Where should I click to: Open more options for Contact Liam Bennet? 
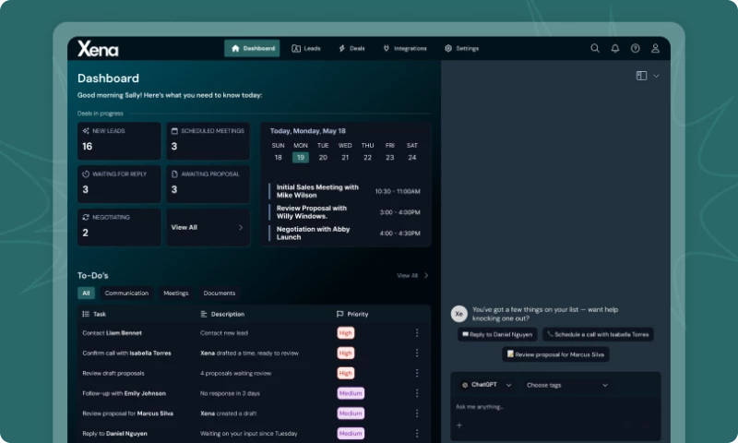[x=417, y=333]
